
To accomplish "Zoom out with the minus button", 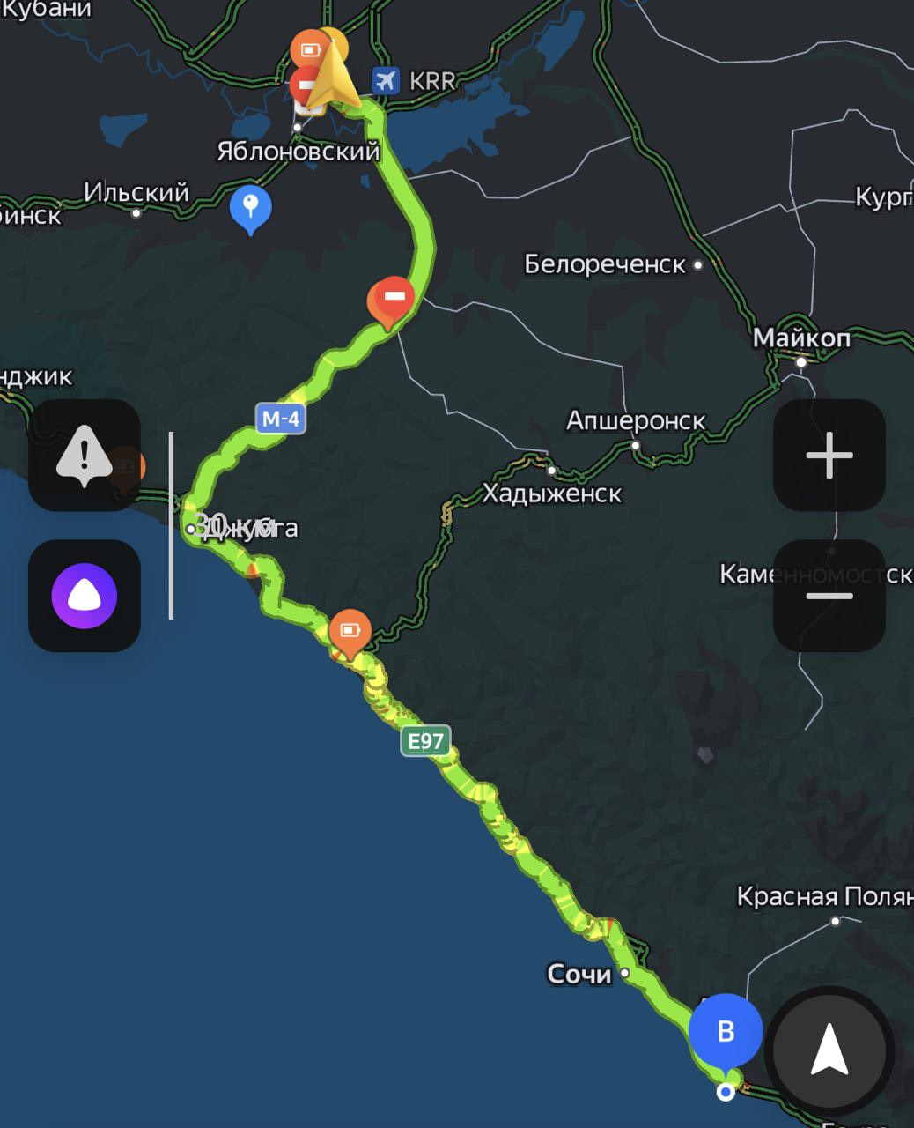I will click(x=829, y=596).
